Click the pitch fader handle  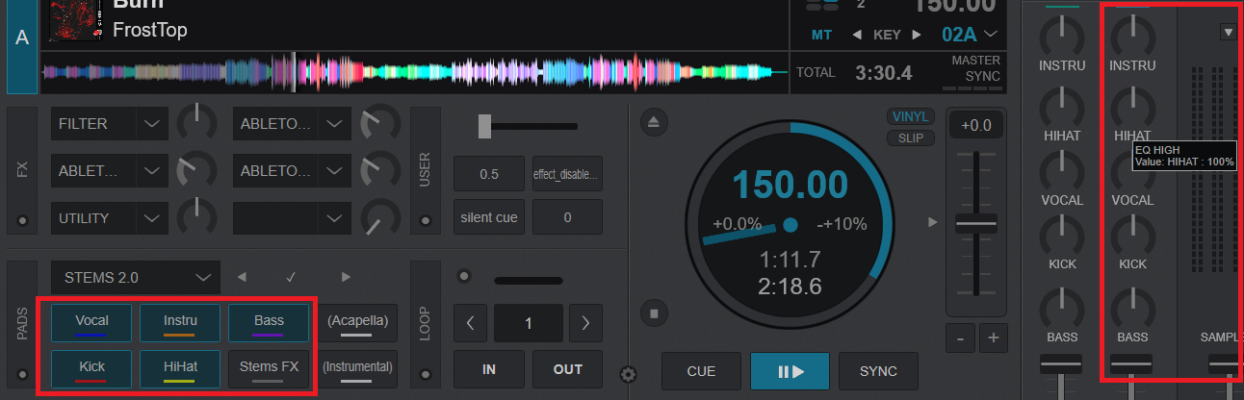coord(977,224)
